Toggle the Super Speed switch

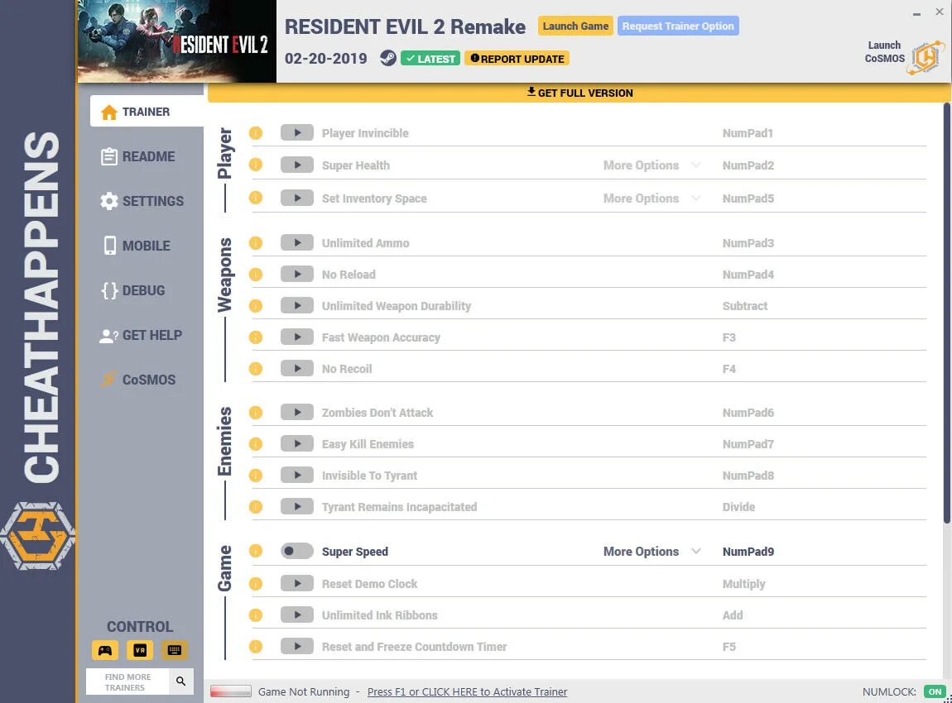click(297, 551)
